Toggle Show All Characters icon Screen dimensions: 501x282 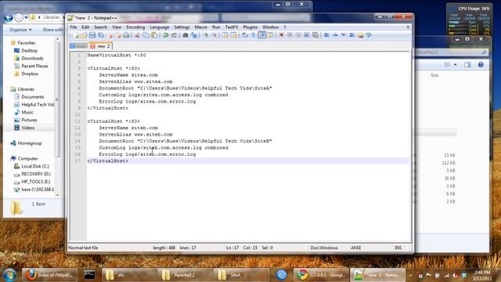click(x=254, y=35)
